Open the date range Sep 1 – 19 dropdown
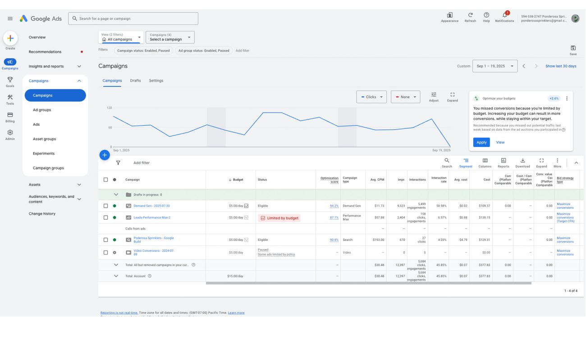The image size is (586, 349). click(x=494, y=66)
